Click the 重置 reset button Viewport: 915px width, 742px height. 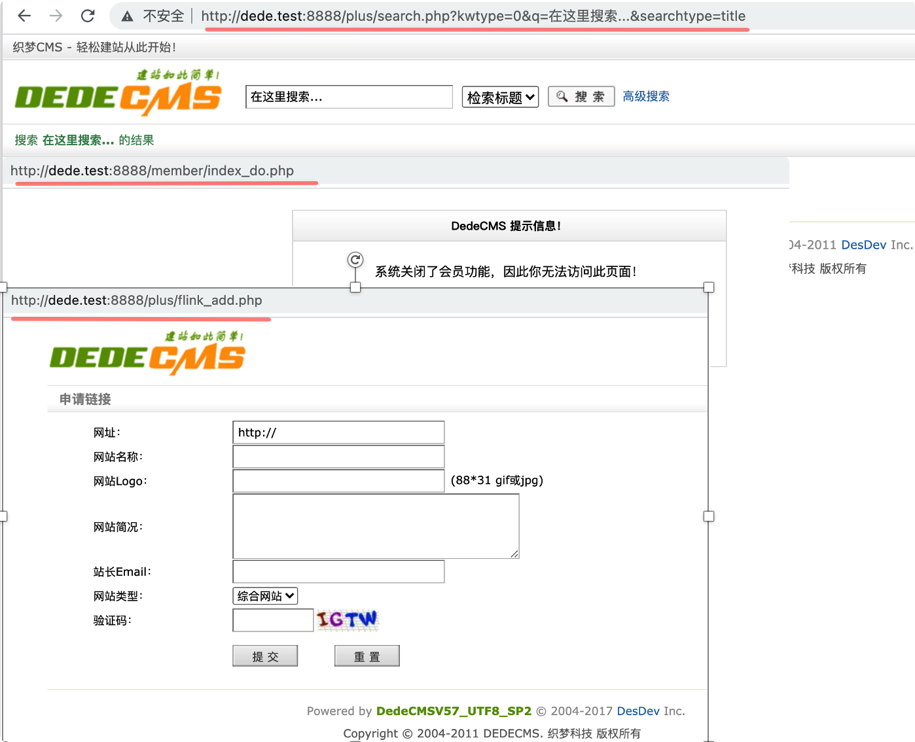pyautogui.click(x=367, y=656)
